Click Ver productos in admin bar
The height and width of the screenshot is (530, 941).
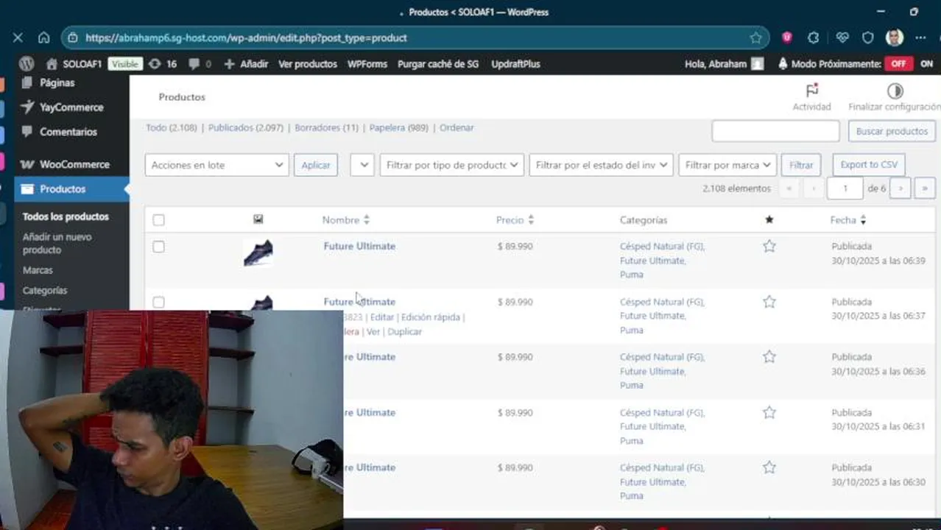(308, 64)
